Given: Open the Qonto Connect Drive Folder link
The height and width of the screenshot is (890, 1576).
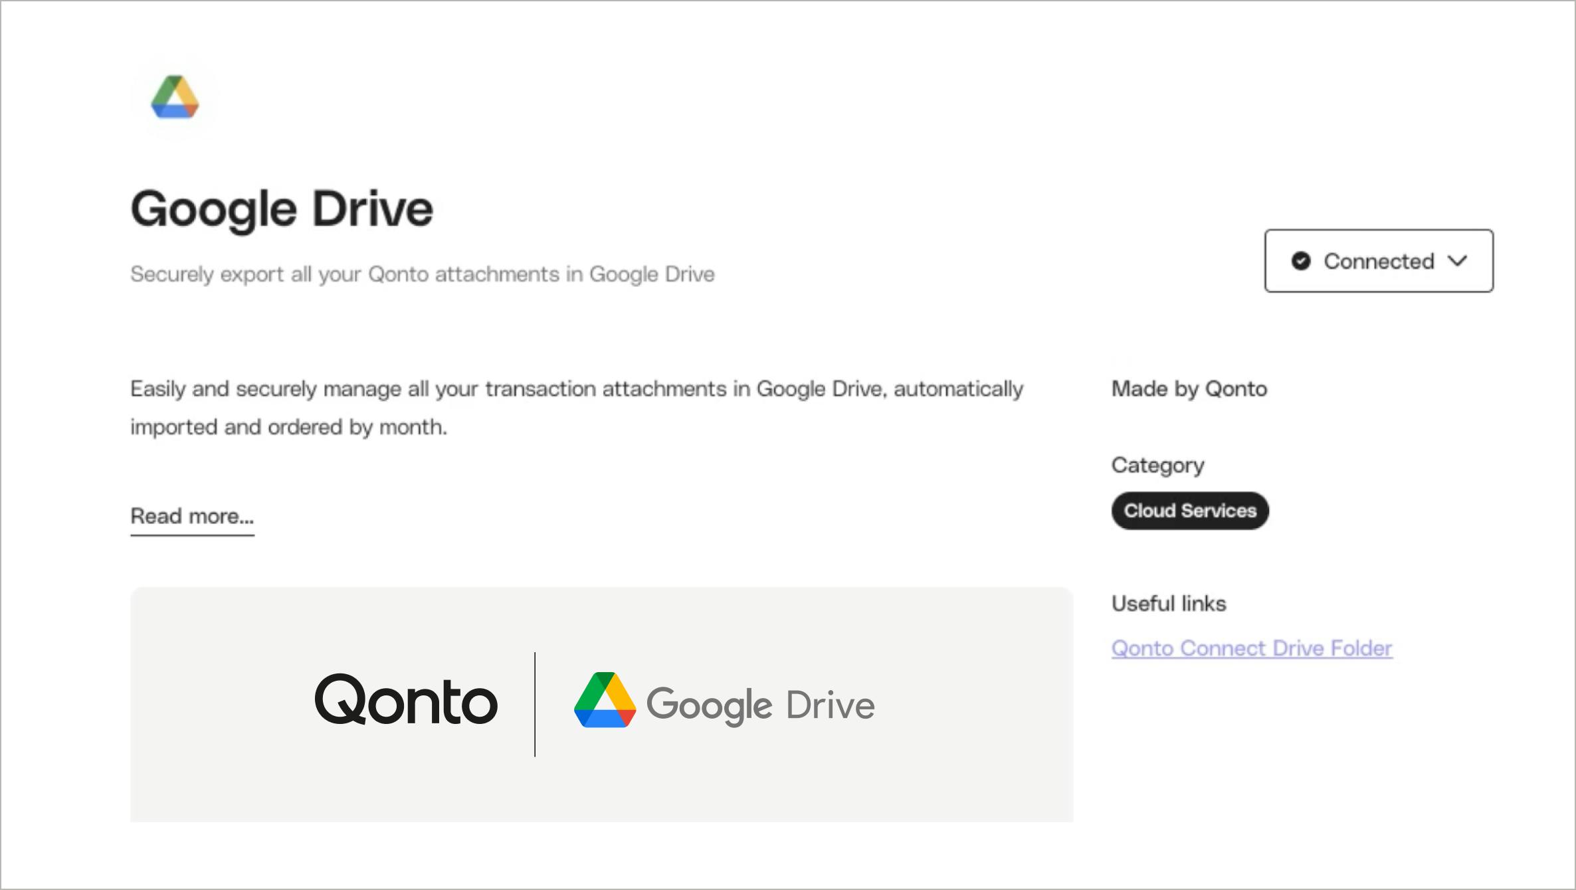Looking at the screenshot, I should (x=1252, y=648).
